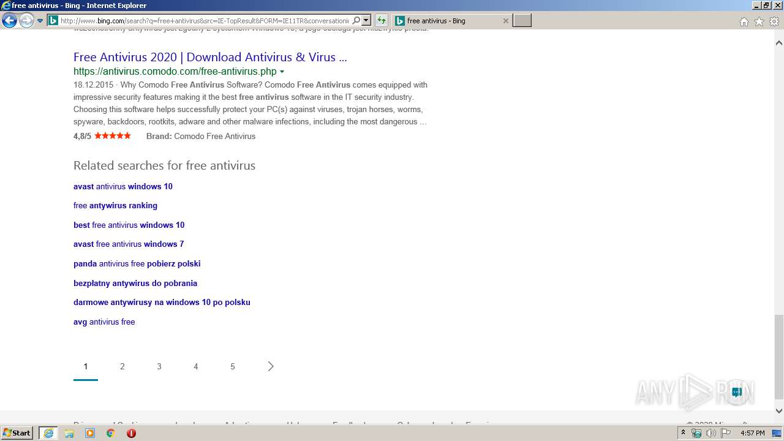The image size is (784, 441).
Task: Open the Windows Start button
Action: (17, 433)
